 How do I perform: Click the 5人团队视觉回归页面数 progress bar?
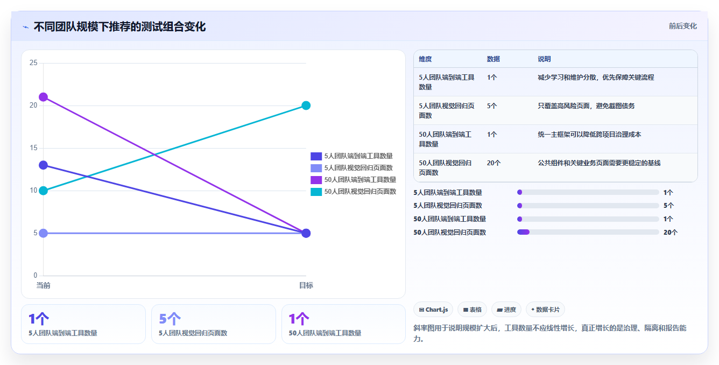(x=588, y=206)
